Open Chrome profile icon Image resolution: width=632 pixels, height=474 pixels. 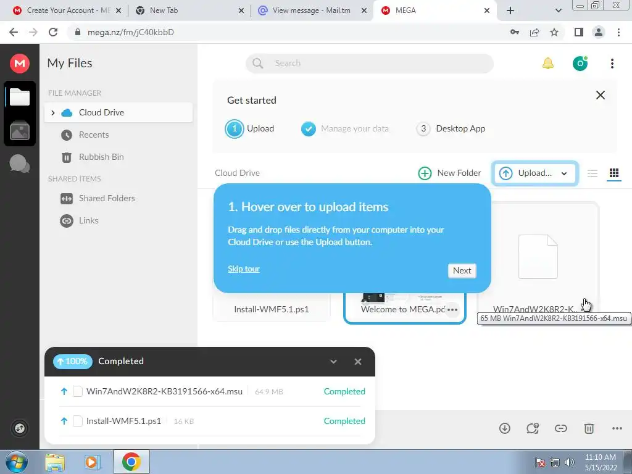point(599,32)
